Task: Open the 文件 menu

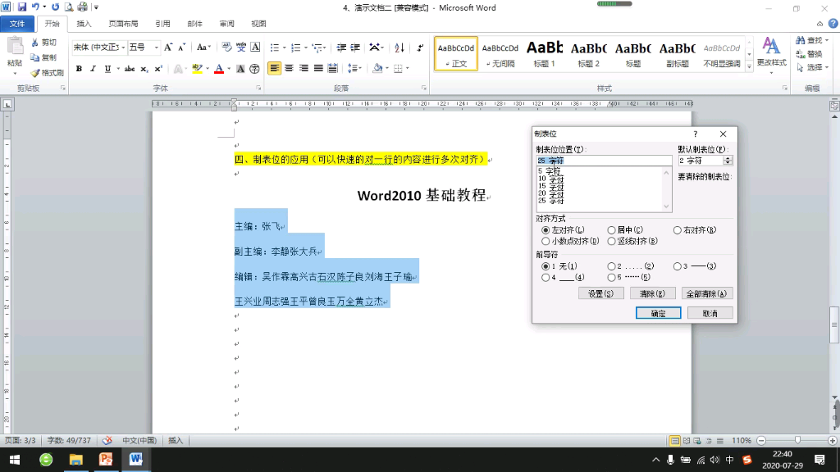Action: (x=17, y=24)
